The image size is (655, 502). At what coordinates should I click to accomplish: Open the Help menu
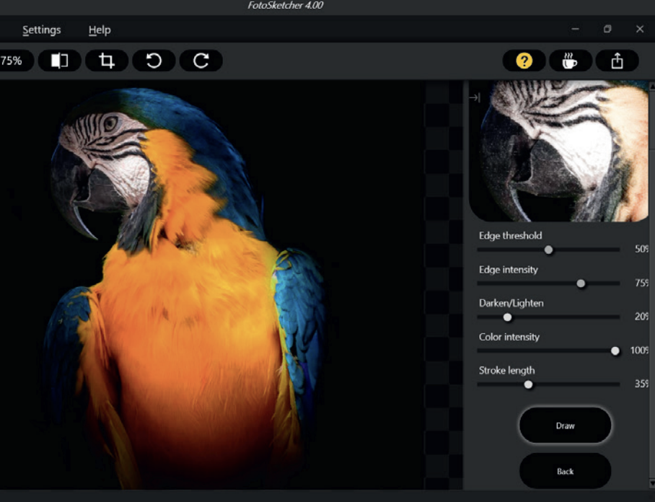pos(100,30)
